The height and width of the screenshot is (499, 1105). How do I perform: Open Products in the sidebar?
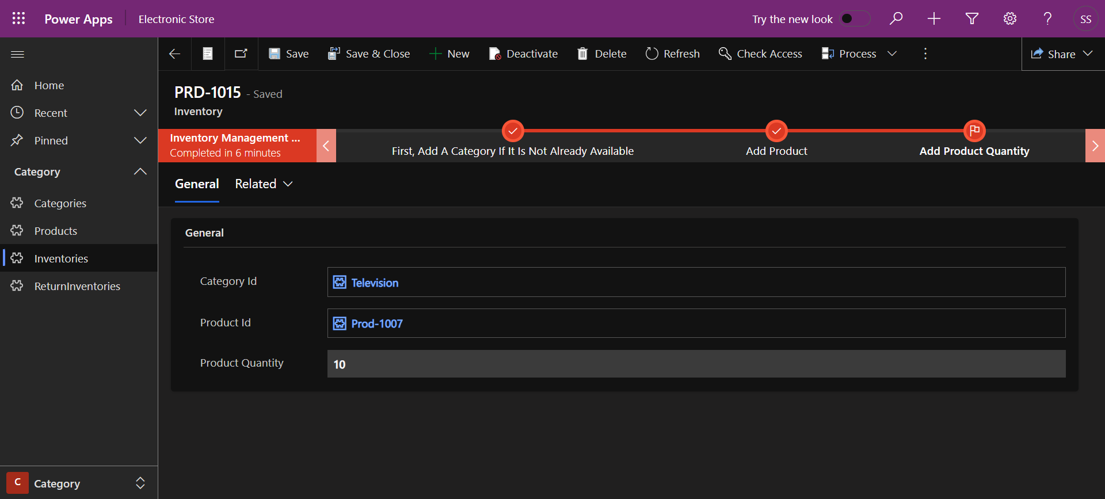(55, 231)
